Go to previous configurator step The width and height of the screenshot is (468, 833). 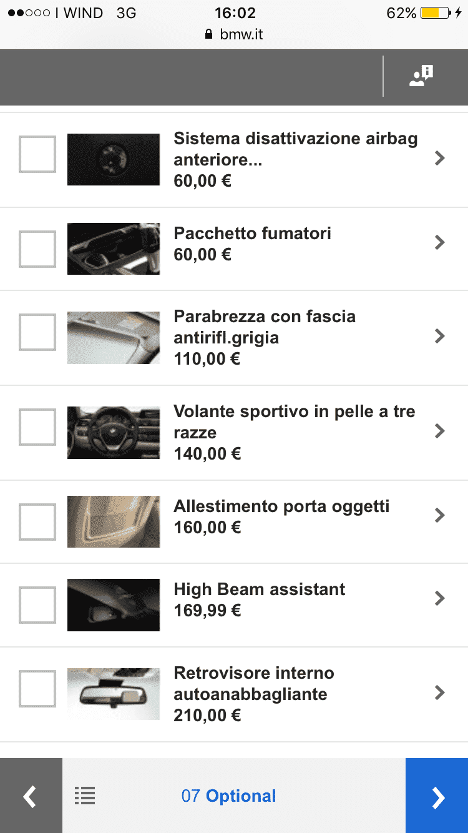(x=31, y=796)
